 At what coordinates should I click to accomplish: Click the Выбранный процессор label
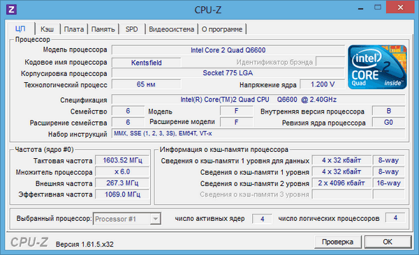click(54, 219)
